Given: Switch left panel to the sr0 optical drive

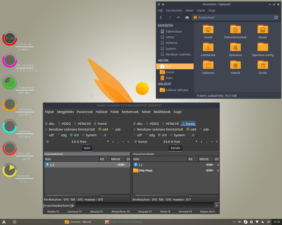Looking at the screenshot, I should pyautogui.click(x=74, y=135).
